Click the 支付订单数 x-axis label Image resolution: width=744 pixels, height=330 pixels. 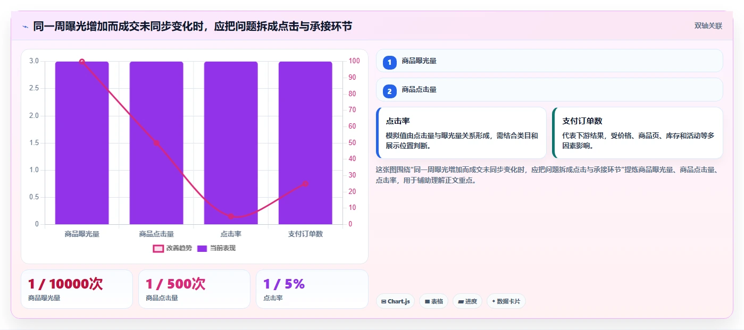tap(305, 234)
